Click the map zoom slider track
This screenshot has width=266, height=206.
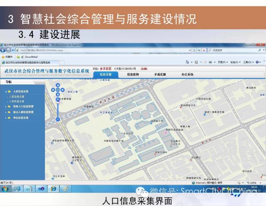(58, 110)
